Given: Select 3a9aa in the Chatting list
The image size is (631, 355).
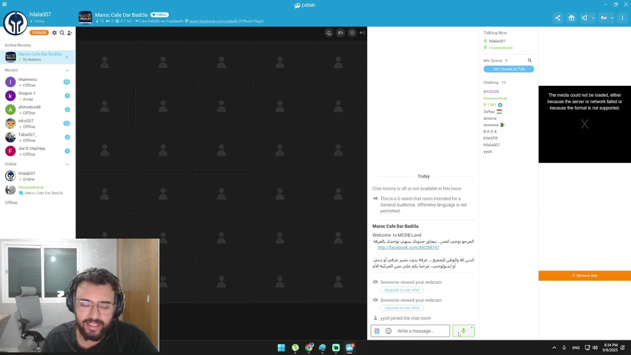Looking at the screenshot, I should (489, 111).
